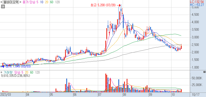Close the volume panel with its X icon
Image resolution: width=206 pixels, height=97 pixels.
click(x=204, y=72)
